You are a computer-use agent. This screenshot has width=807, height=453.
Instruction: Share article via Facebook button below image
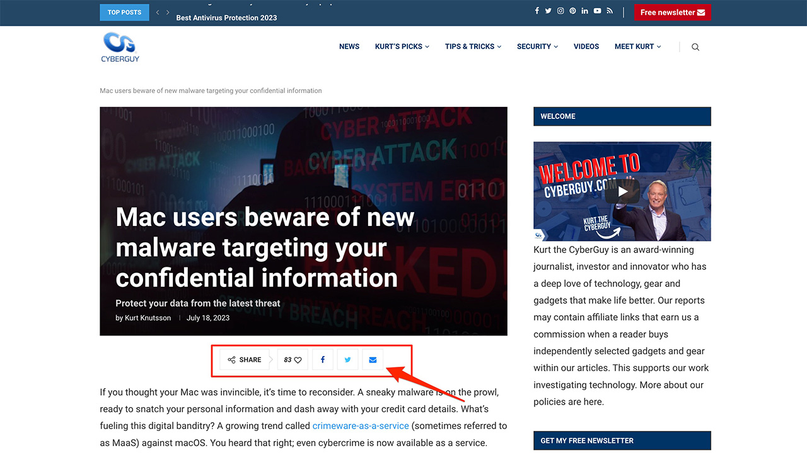(323, 360)
